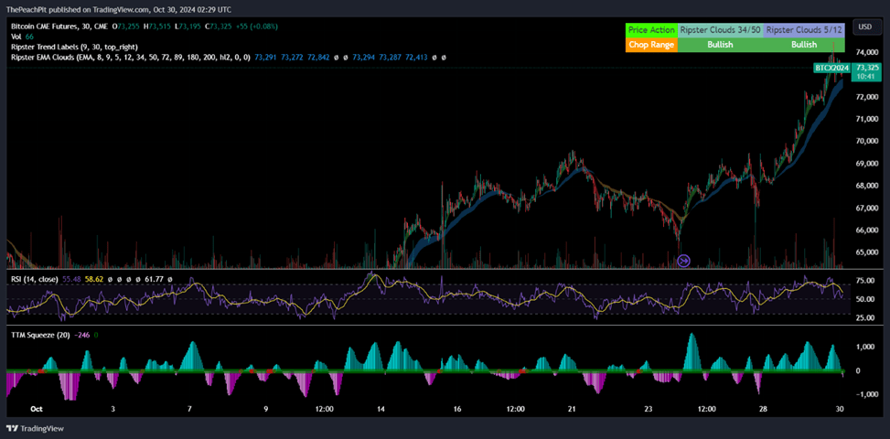Click the Bullish status under Ripster Clouds 34/50

(x=720, y=44)
